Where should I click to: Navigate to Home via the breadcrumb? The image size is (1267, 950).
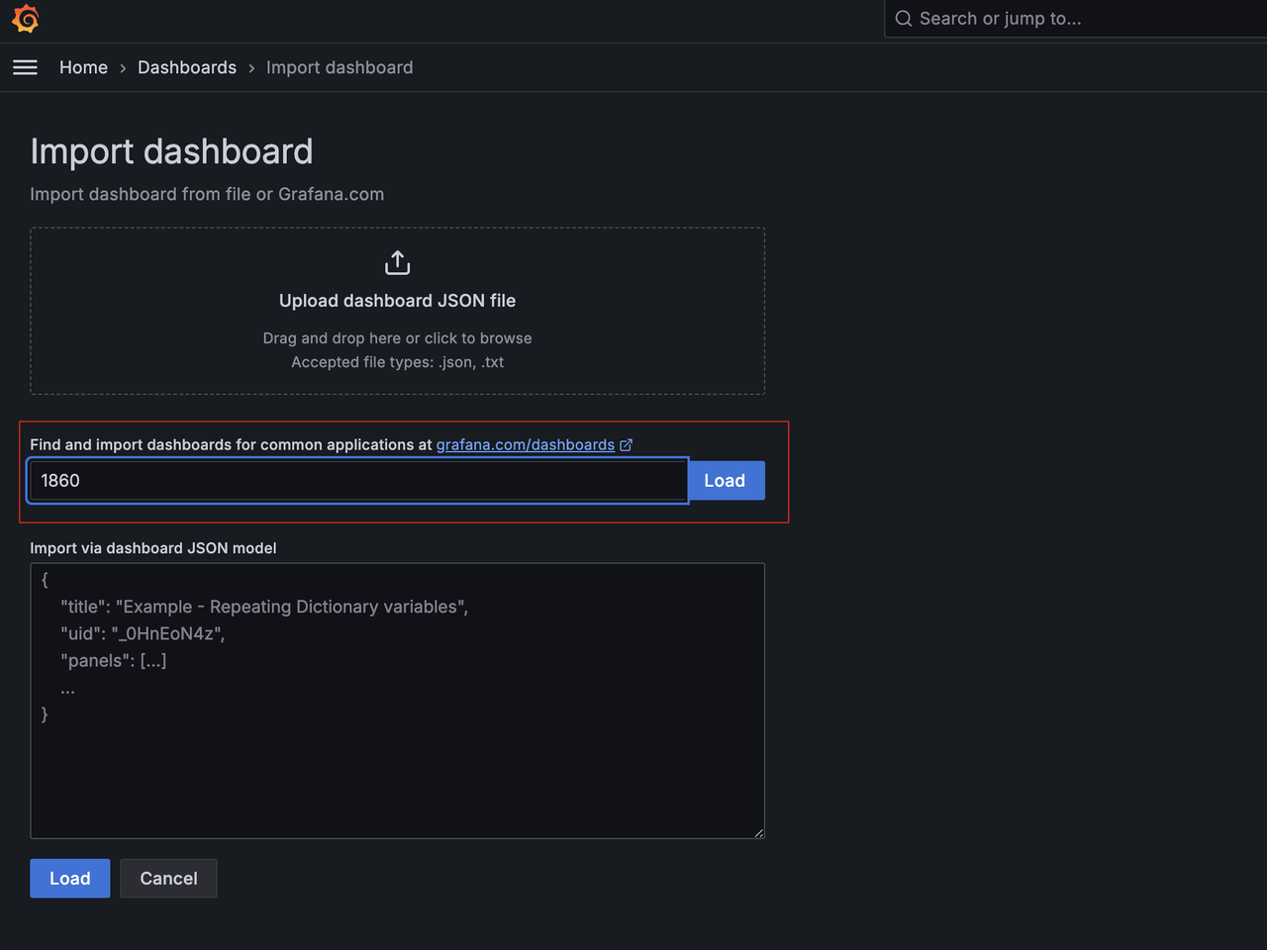(x=83, y=67)
